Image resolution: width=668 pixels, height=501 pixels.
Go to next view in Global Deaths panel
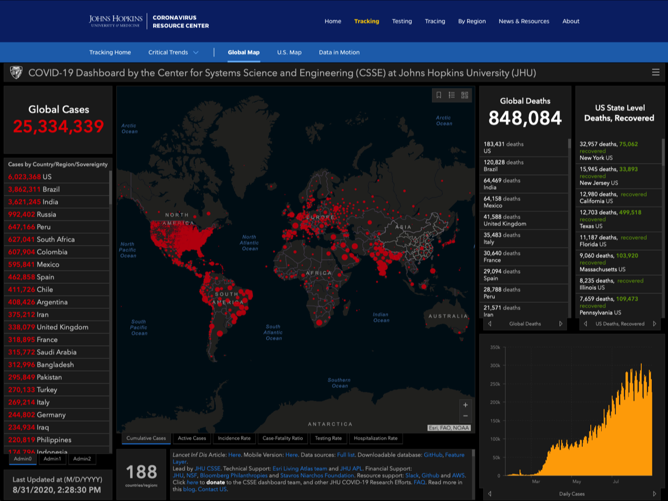(x=561, y=323)
